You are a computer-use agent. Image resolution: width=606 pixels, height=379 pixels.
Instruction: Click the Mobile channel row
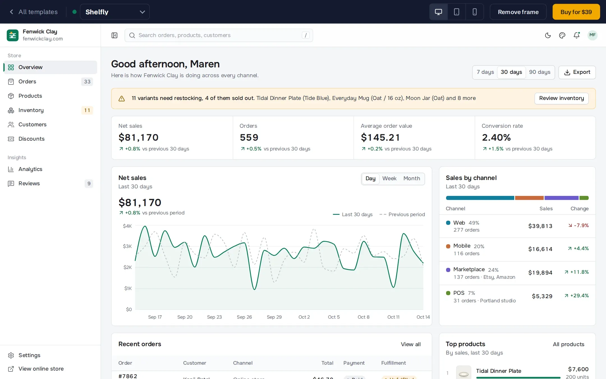tap(517, 250)
